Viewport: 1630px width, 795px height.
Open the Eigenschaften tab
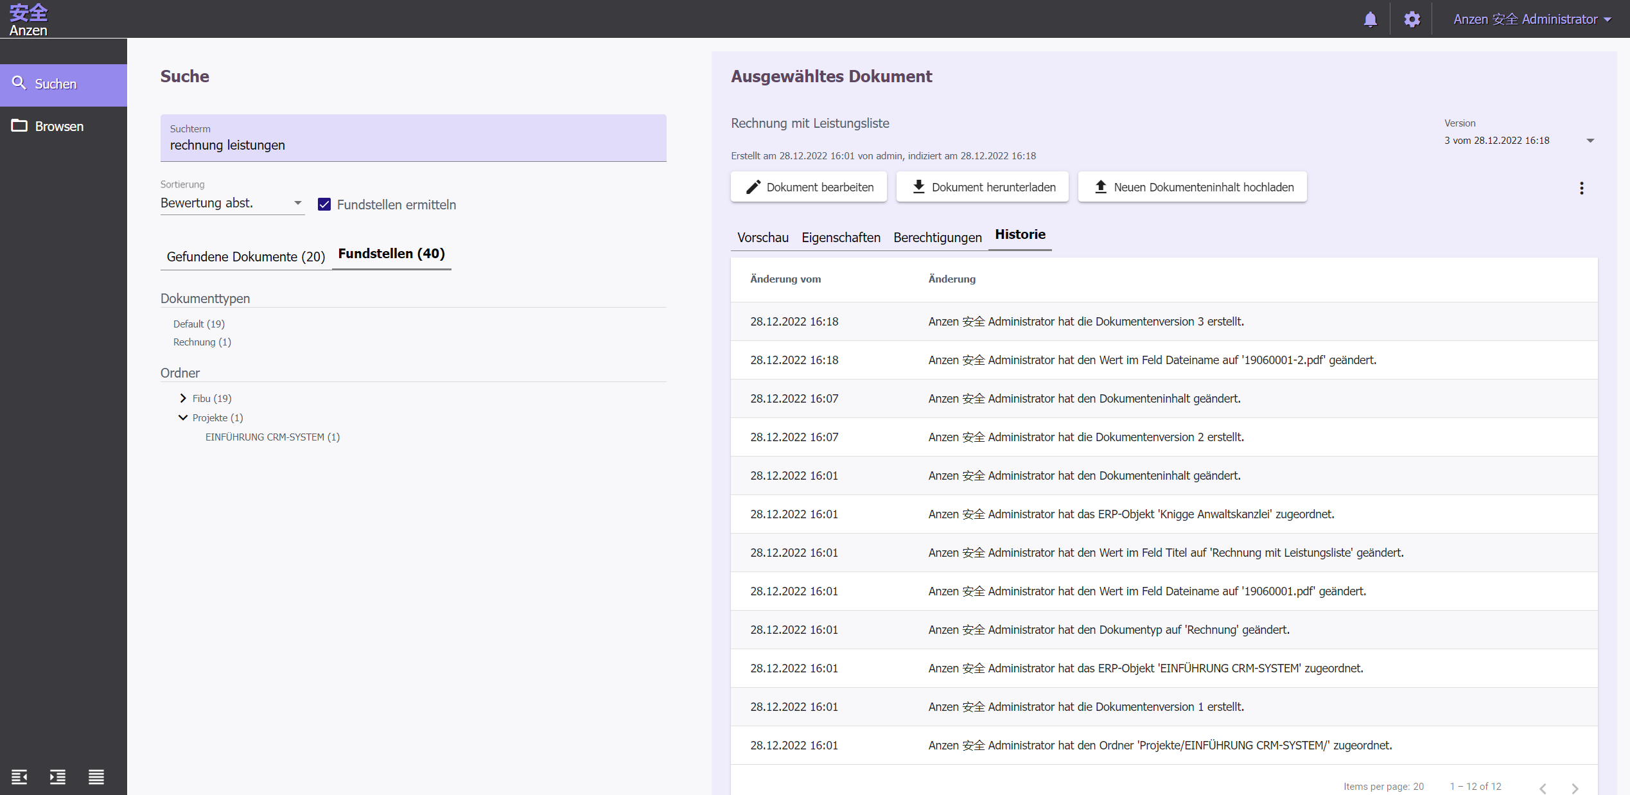click(x=841, y=237)
